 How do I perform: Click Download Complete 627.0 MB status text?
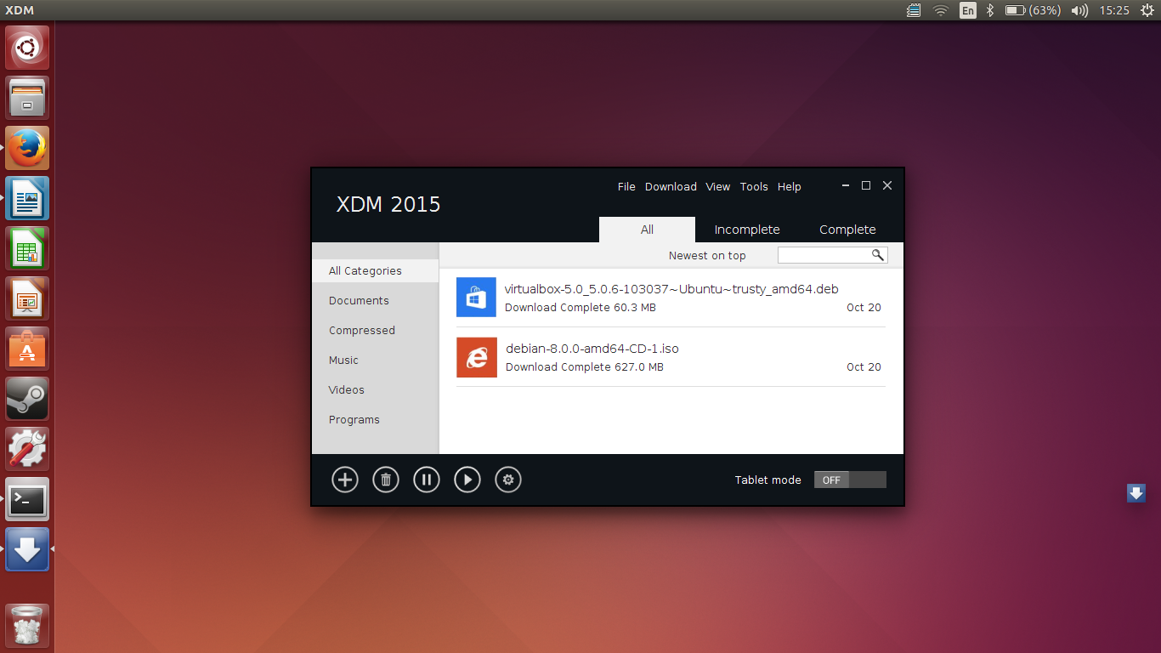[585, 367]
